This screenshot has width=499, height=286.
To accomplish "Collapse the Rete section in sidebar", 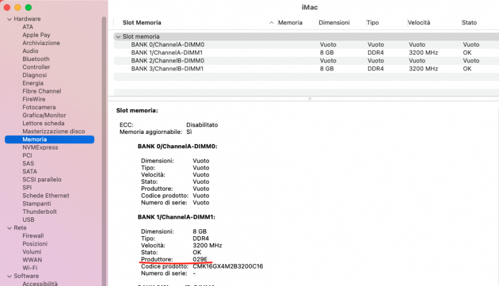I will coord(9,228).
